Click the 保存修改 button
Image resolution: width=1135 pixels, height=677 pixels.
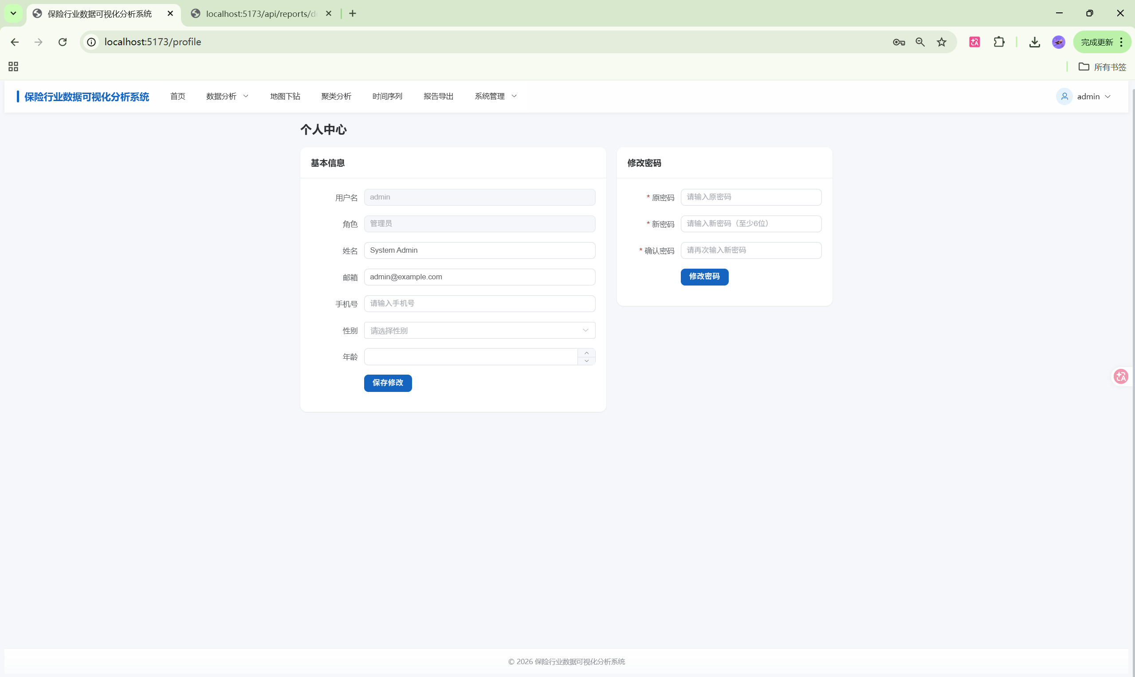click(388, 383)
